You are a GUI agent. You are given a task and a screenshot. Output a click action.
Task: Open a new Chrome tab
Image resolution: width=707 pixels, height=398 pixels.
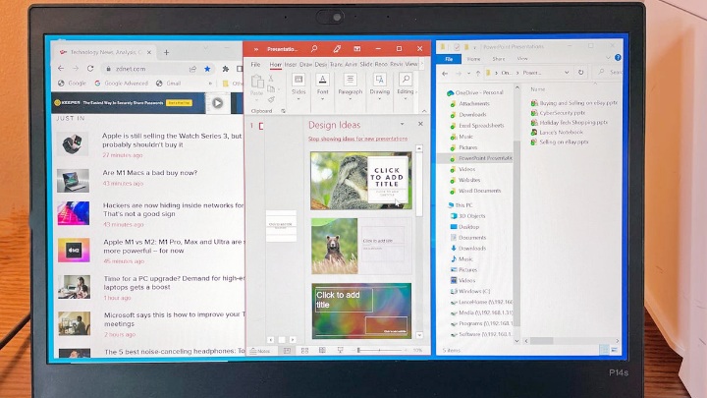(166, 51)
